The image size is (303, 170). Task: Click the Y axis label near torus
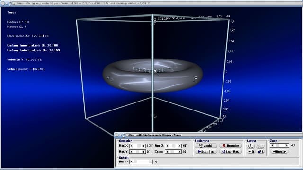[108, 78]
